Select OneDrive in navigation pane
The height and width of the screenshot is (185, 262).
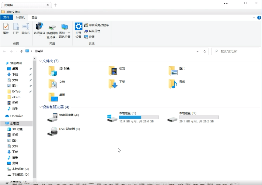pos(14,116)
